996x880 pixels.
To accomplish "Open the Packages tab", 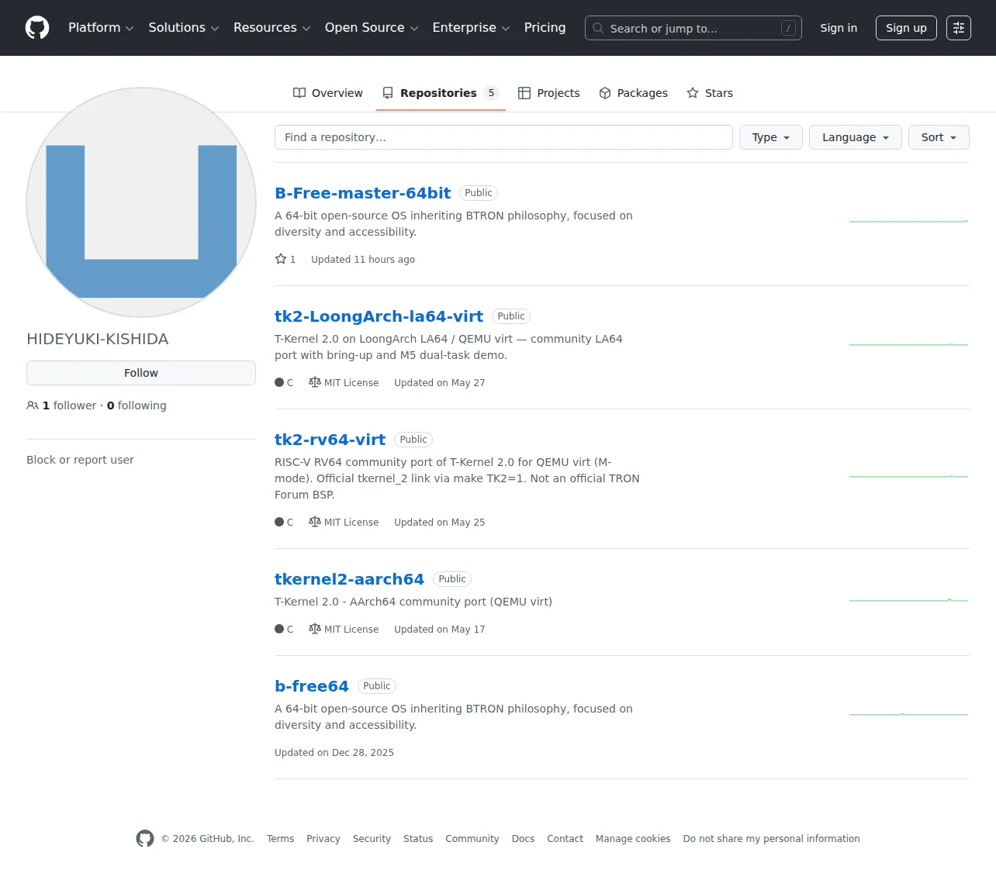I will pos(633,93).
